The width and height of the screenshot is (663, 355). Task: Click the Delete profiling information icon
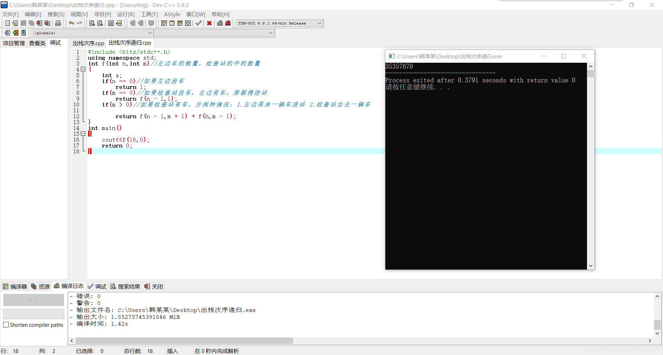(228, 23)
